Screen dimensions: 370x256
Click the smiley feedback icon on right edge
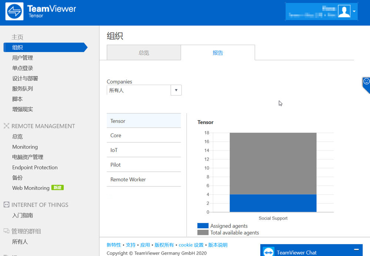366,81
